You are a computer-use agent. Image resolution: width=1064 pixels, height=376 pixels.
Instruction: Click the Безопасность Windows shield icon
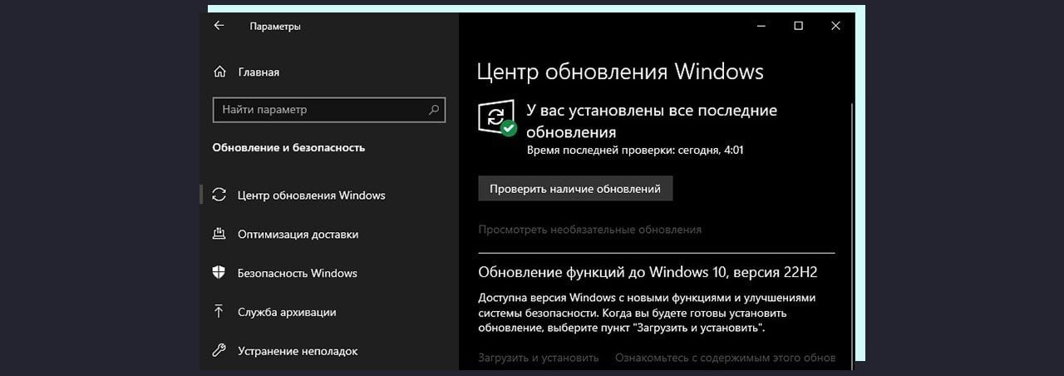tap(219, 273)
